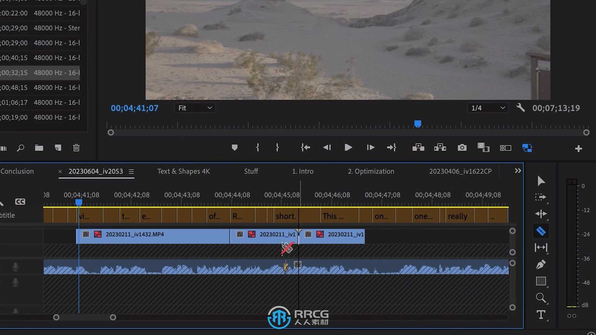Screen dimensions: 596x335
Task: Click left handle of timeline zoom bar
Action: [x=56, y=317]
